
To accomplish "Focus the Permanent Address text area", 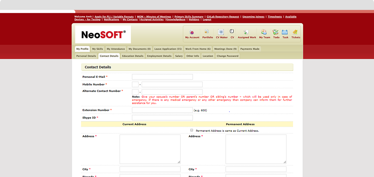I will coord(256,149).
